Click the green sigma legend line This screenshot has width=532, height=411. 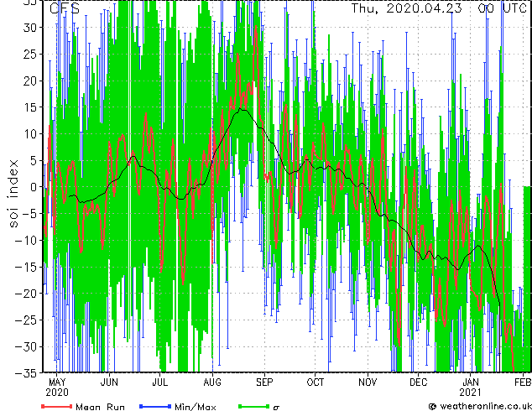click(254, 406)
